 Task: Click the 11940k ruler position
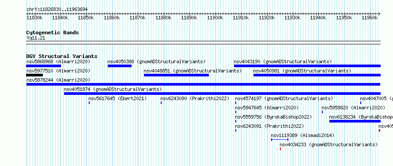pyautogui.click(x=318, y=18)
